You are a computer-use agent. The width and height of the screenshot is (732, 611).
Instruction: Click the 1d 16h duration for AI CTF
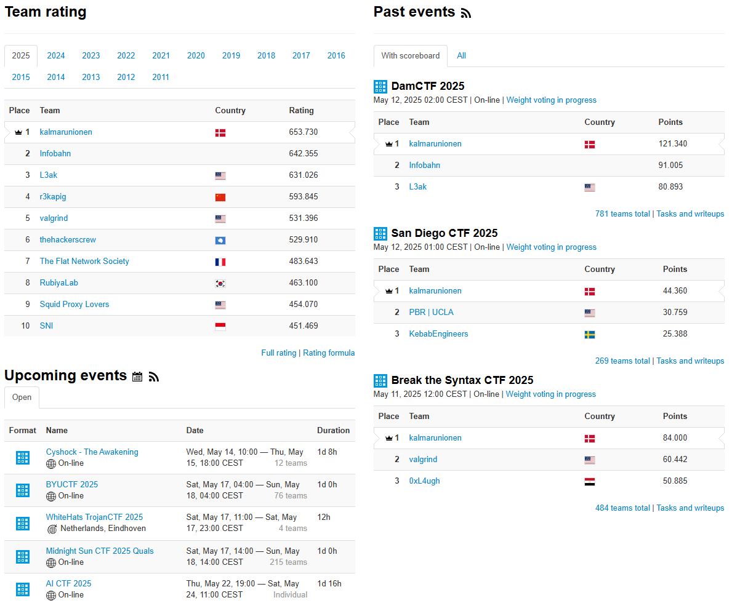coord(329,583)
